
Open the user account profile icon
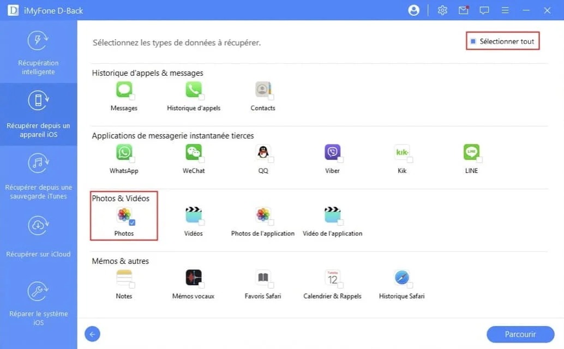click(413, 10)
